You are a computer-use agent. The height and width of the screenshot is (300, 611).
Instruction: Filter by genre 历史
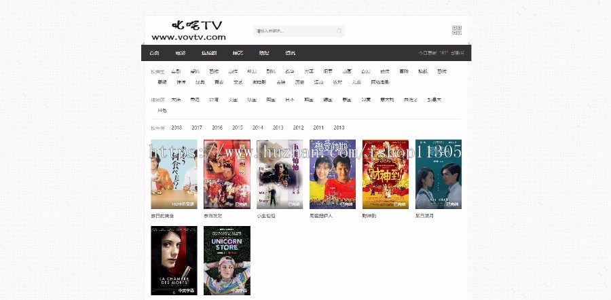click(x=299, y=82)
